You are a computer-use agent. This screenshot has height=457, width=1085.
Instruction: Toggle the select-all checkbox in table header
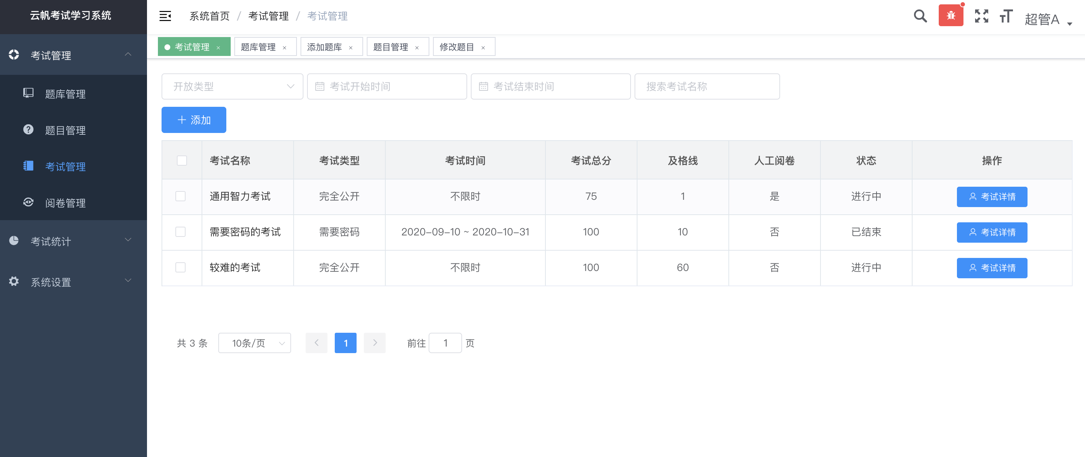[182, 161]
